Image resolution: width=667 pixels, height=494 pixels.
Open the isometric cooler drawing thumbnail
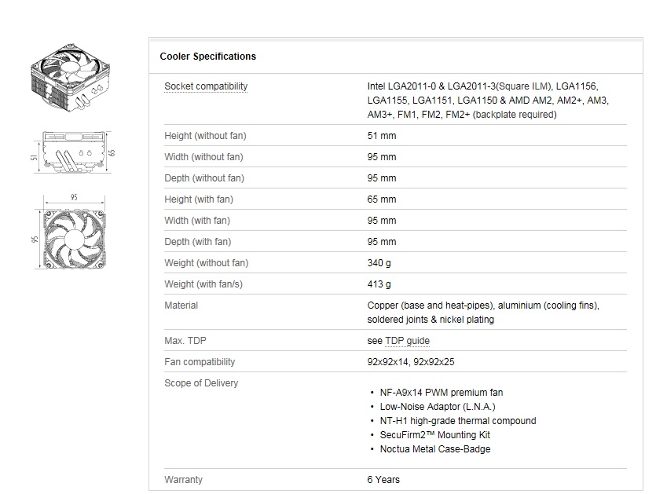point(70,78)
